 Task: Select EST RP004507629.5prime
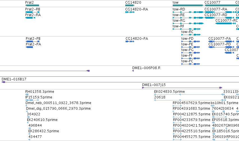click(191, 103)
